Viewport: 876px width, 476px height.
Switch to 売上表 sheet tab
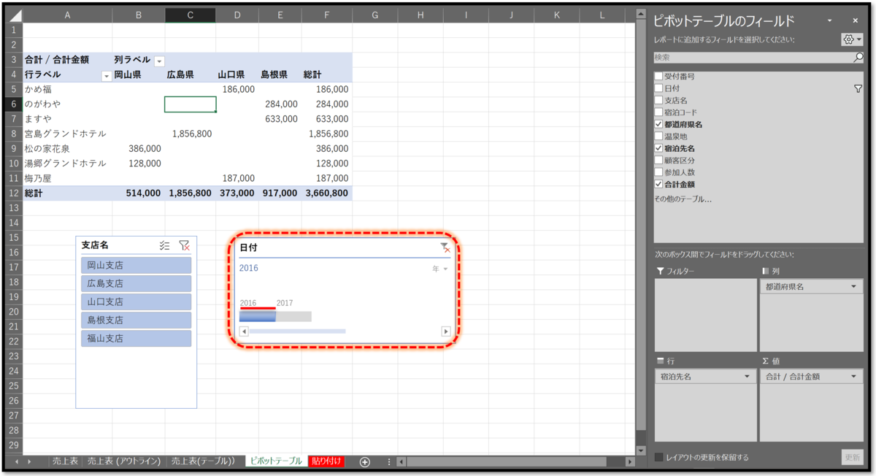[x=65, y=461]
